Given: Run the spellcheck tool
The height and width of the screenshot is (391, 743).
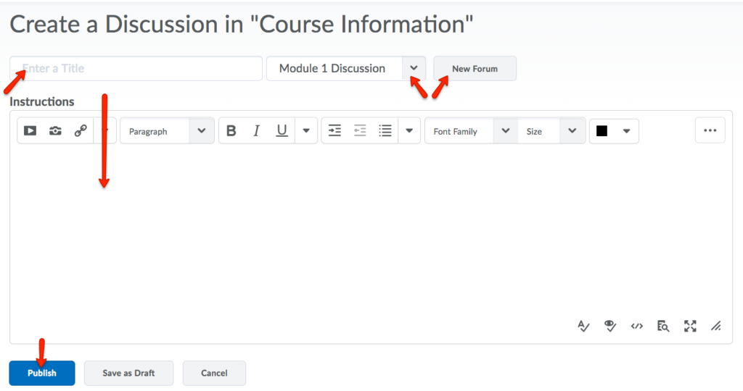Looking at the screenshot, I should point(583,326).
